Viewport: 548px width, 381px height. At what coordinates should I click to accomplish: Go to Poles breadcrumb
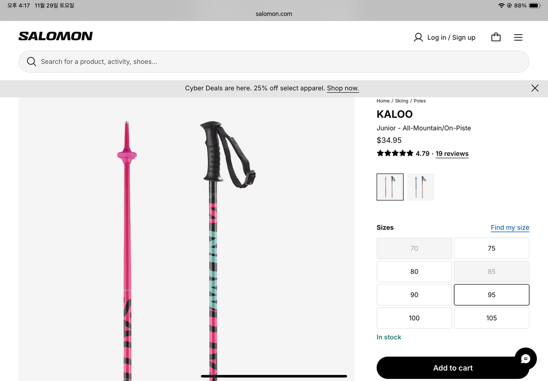click(420, 101)
